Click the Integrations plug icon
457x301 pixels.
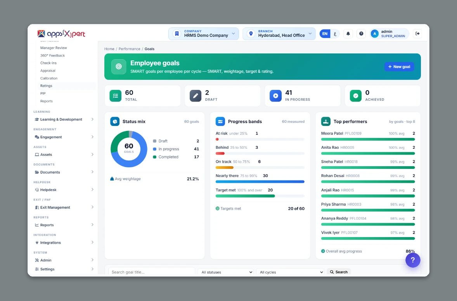37,243
